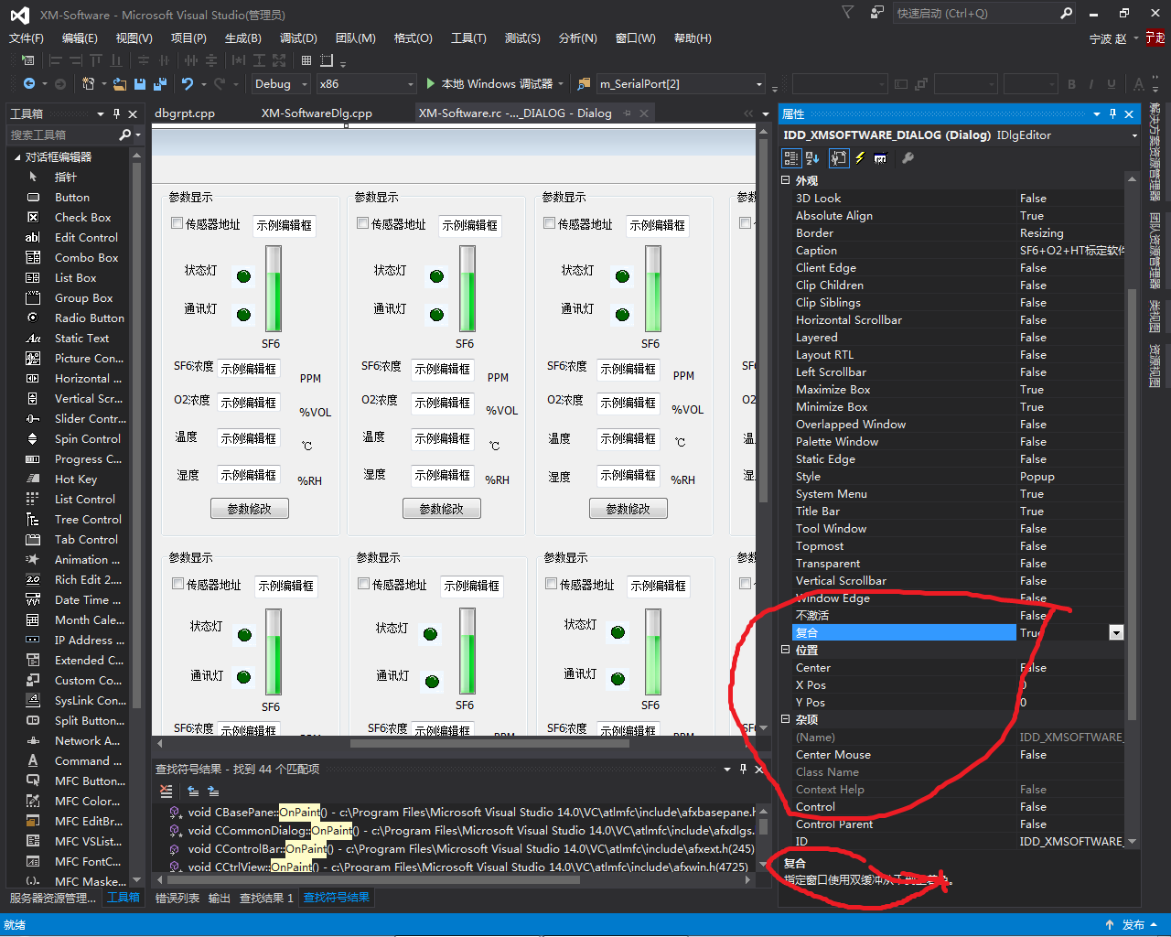The width and height of the screenshot is (1171, 937).
Task: Click the save all icon
Action: 160,83
